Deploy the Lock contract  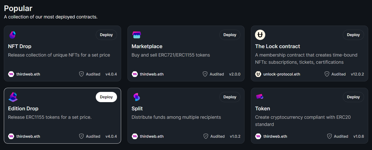point(353,35)
